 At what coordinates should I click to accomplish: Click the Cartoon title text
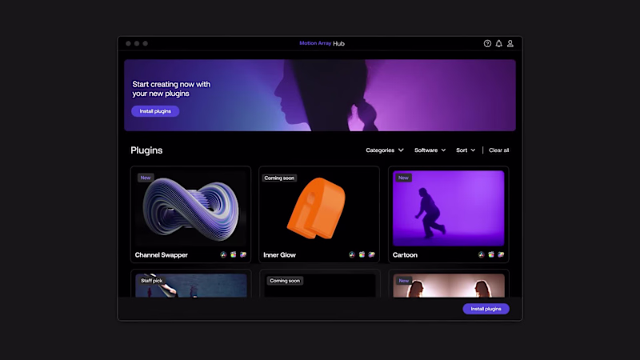pos(405,254)
